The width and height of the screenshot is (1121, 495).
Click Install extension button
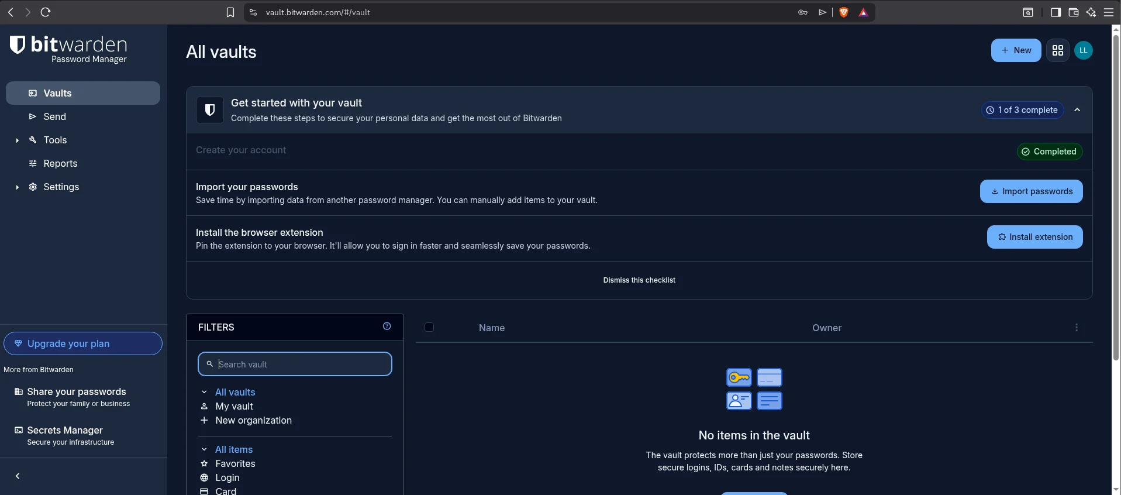click(x=1034, y=237)
